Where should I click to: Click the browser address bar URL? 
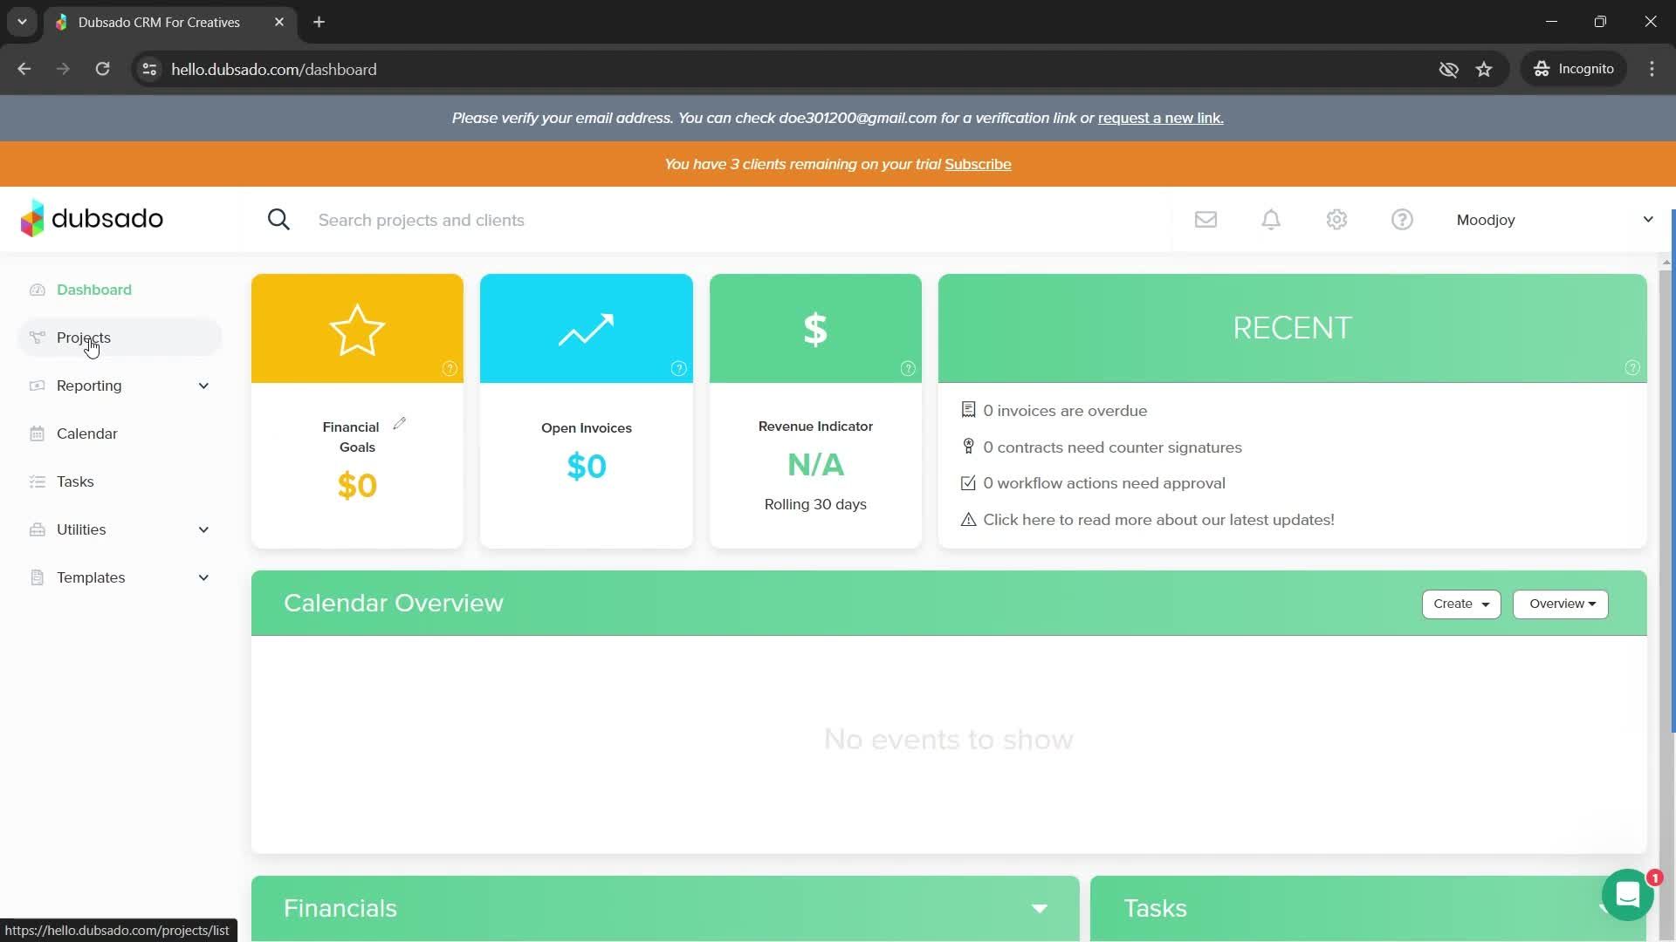pos(274,69)
